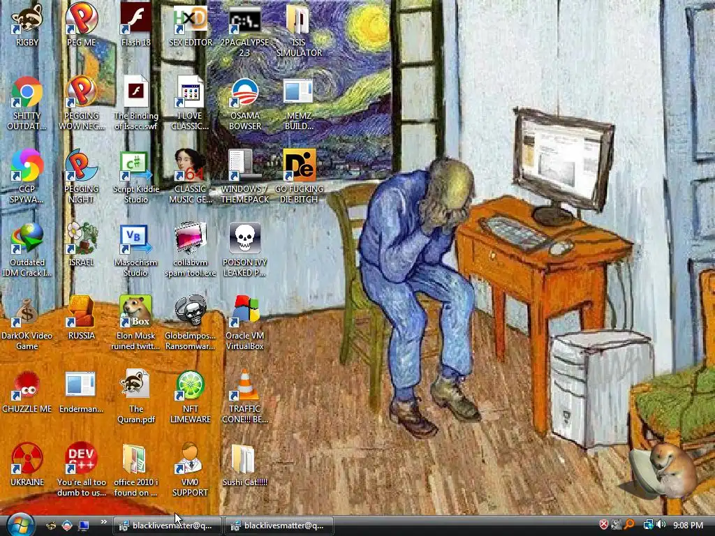Screen dimensions: 715x536
Task: Open The Quran.pdf raccoon file
Action: (x=136, y=385)
